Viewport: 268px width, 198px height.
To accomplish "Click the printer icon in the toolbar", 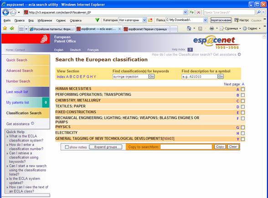I will [211, 28].
